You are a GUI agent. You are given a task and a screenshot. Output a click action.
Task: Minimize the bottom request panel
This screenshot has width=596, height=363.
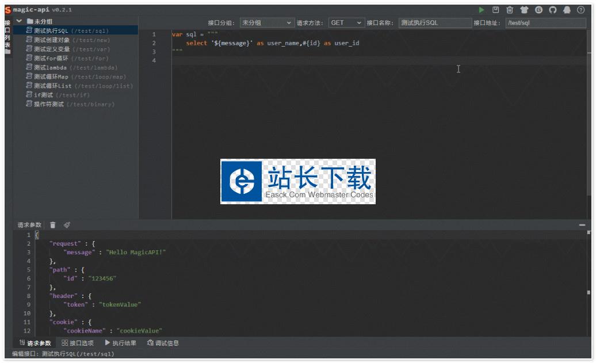pos(582,225)
